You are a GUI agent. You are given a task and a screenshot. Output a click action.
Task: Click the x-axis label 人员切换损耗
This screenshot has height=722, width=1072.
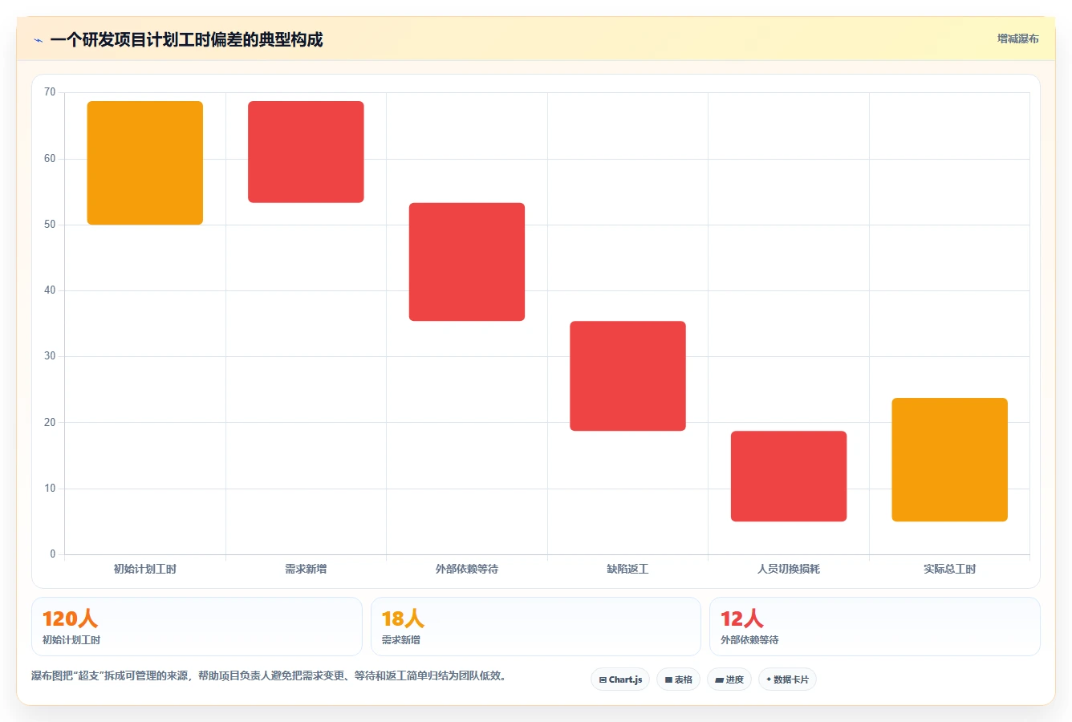point(789,569)
